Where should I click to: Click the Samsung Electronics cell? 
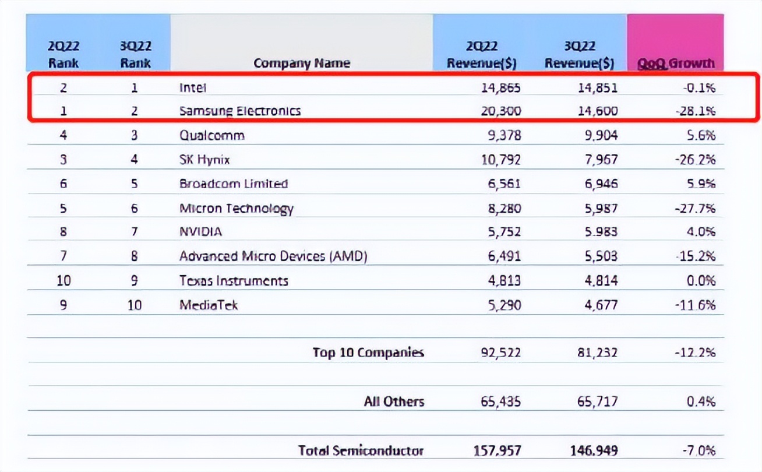click(x=240, y=110)
